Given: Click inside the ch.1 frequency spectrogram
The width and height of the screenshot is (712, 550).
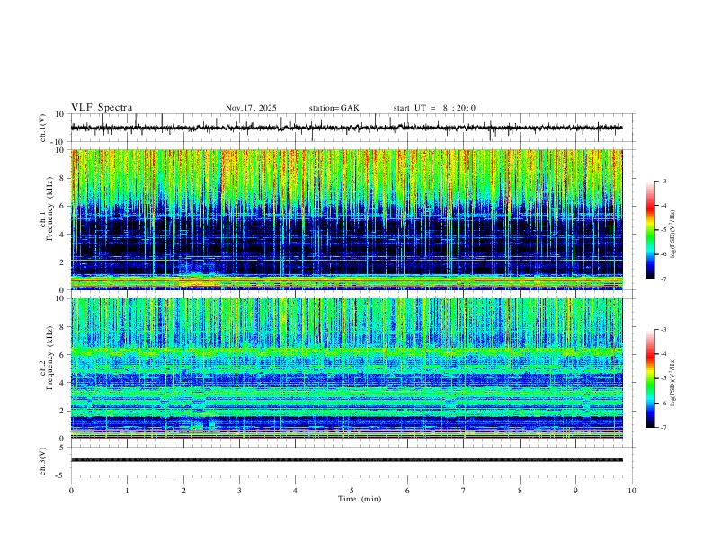Looking at the screenshot, I should point(346,219).
